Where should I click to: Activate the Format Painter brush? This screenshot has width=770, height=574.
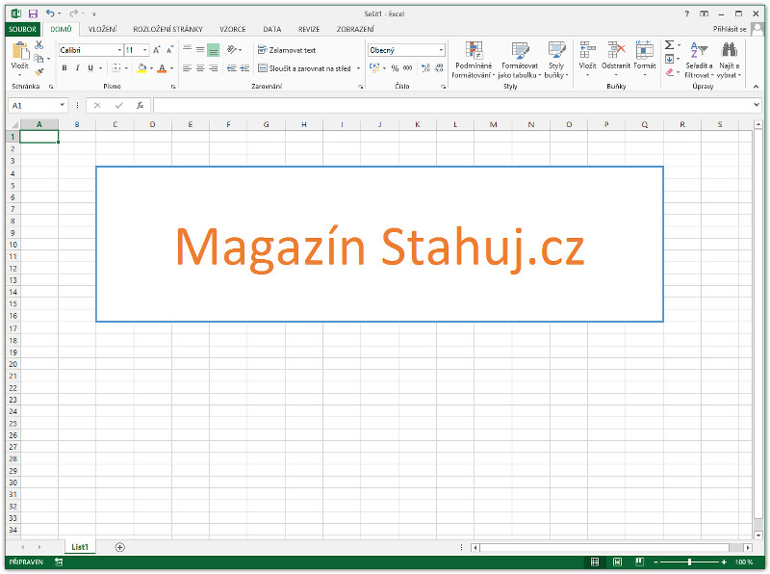click(x=38, y=72)
